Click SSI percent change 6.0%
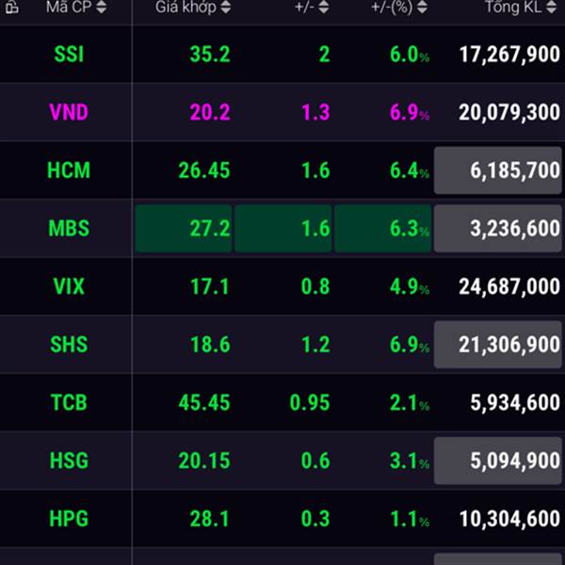Viewport: 565px width, 565px height. click(x=410, y=55)
